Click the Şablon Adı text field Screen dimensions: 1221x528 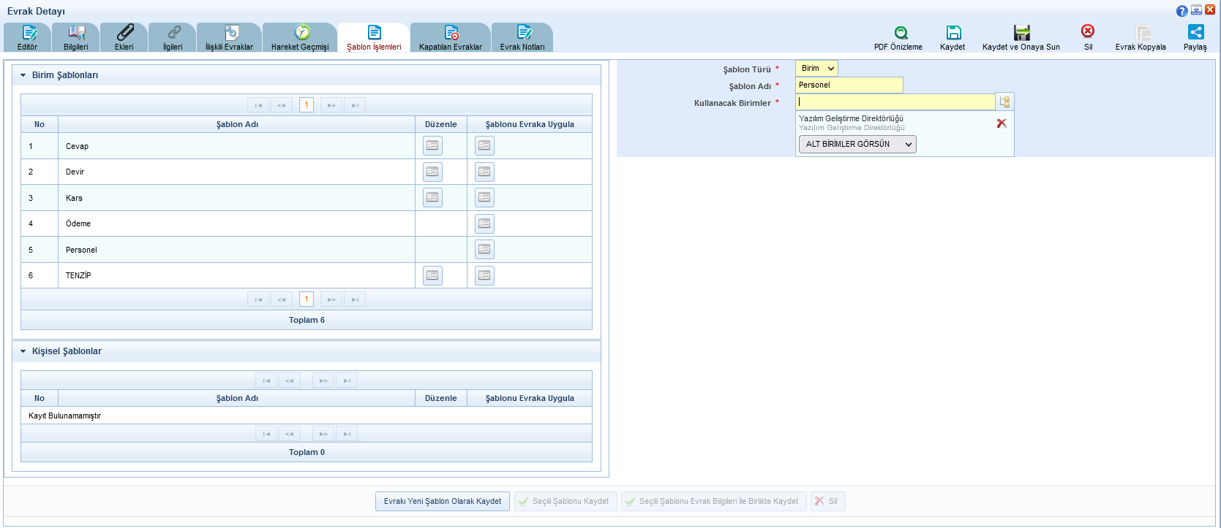coord(849,85)
